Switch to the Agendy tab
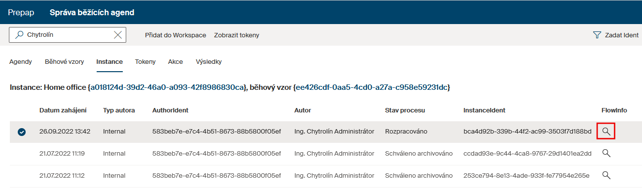This screenshot has width=642, height=189. click(x=21, y=62)
